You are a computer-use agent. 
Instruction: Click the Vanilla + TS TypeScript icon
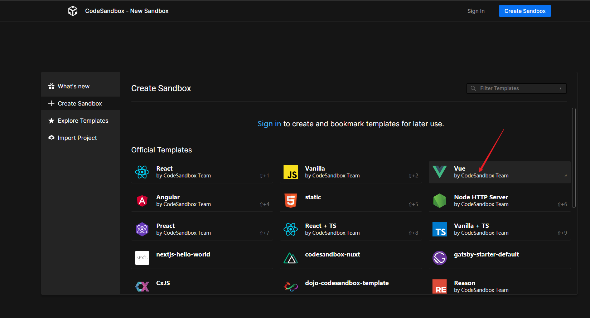click(x=440, y=229)
